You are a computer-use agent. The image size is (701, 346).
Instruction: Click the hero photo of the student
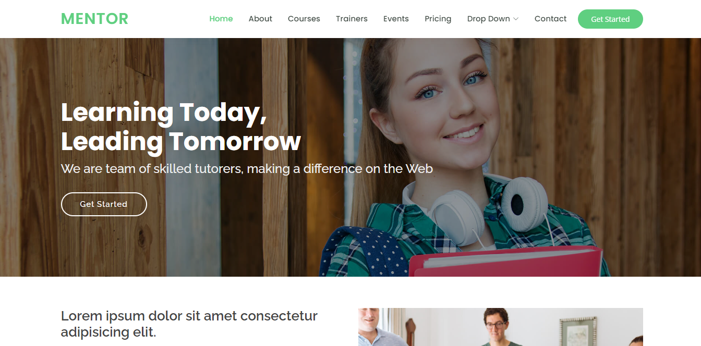[464, 156]
